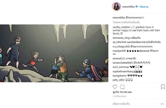Expand more comments with โหลดความคิดเห็นเพิ่มเติม

(126, 22)
